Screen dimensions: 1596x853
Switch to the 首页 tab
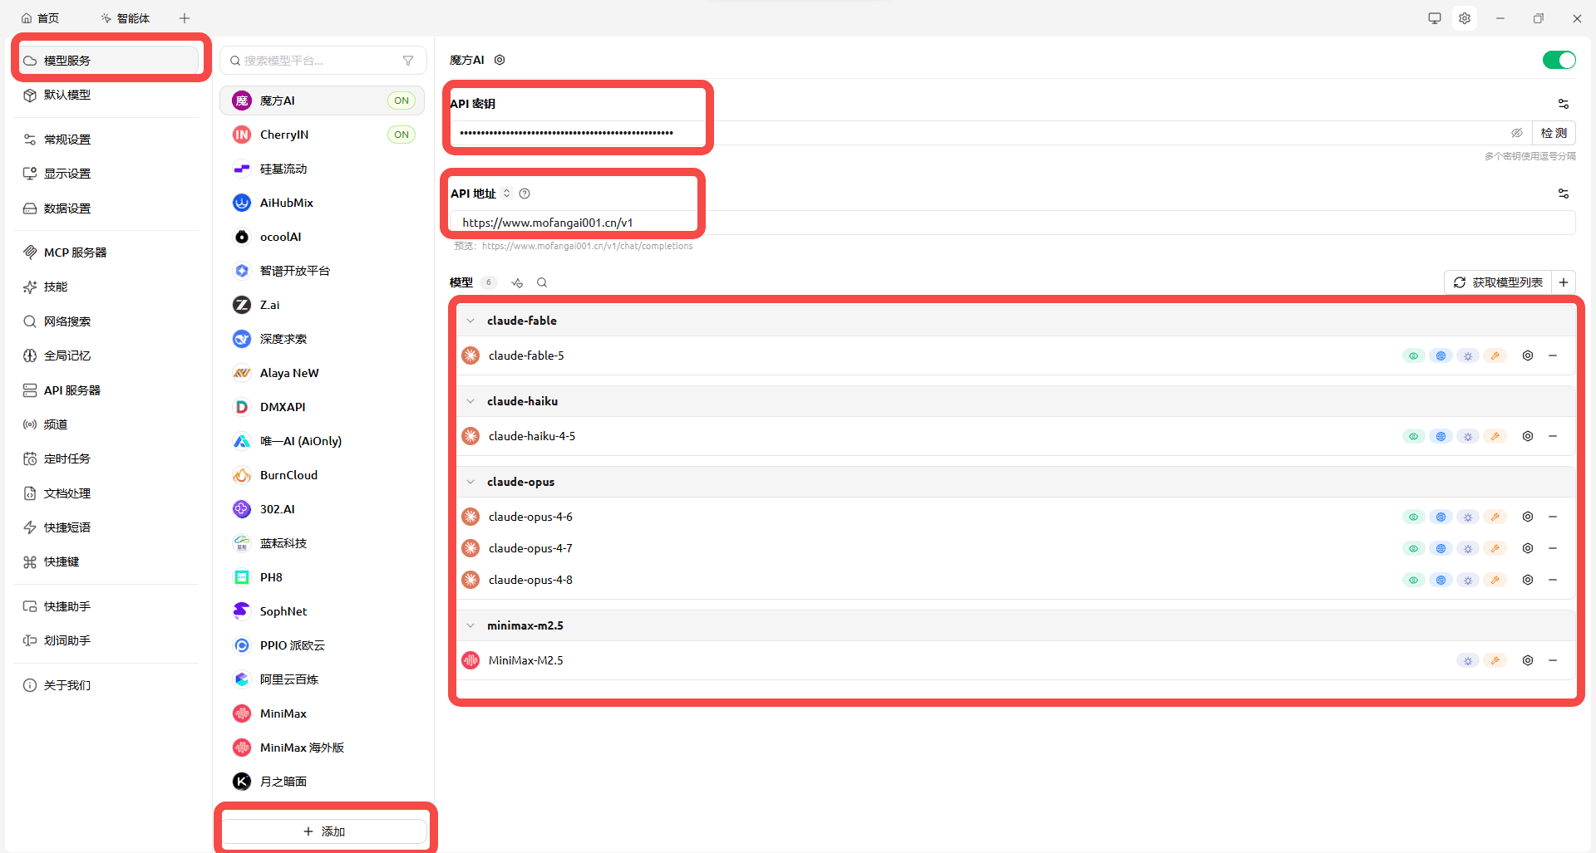pyautogui.click(x=41, y=18)
